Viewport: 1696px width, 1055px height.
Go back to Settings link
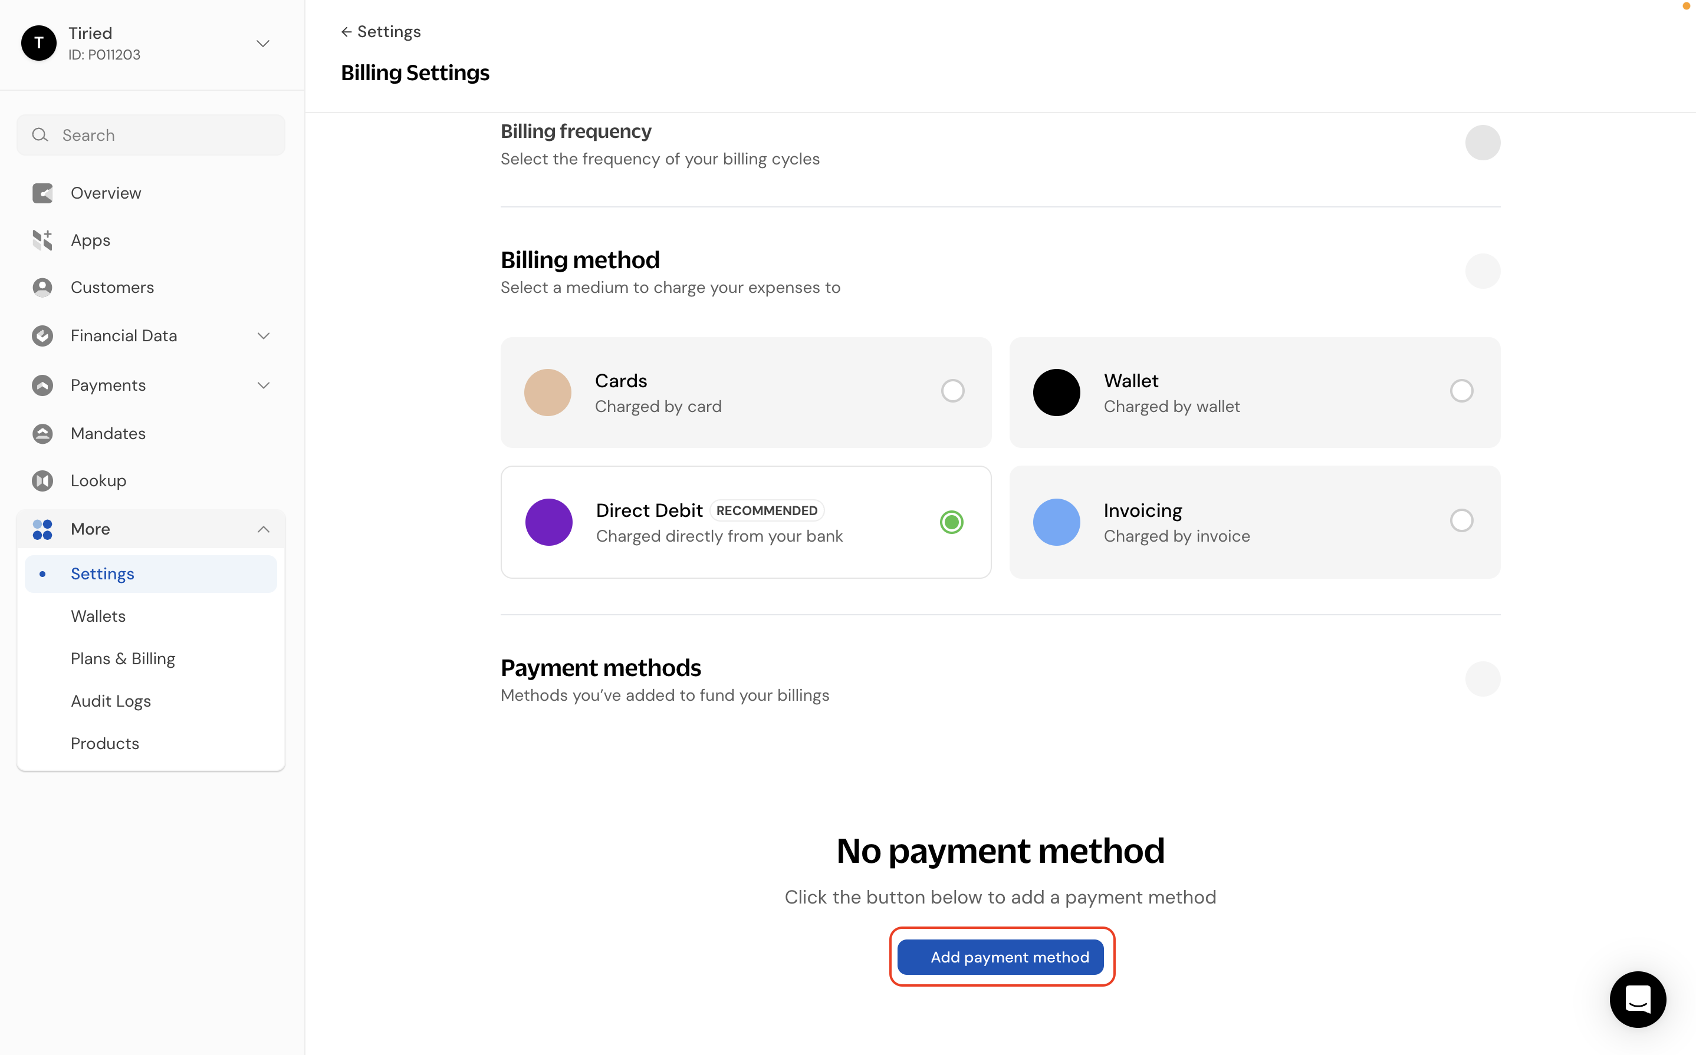(381, 31)
